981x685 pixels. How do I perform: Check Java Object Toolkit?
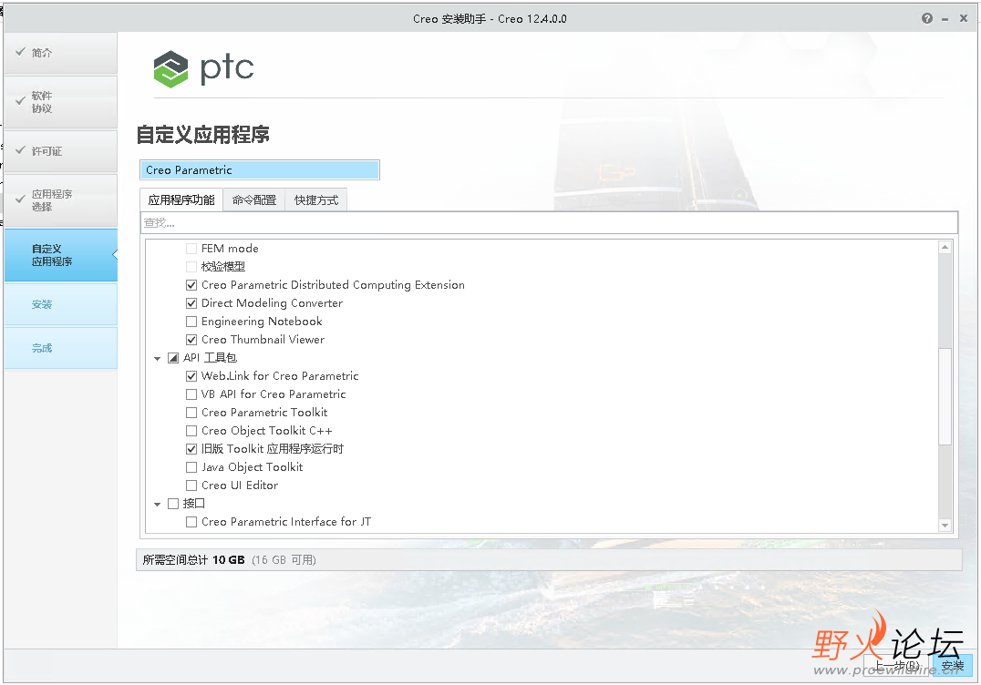(191, 467)
